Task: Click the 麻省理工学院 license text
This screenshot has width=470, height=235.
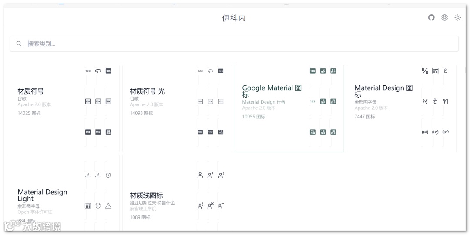Action: pos(143,209)
